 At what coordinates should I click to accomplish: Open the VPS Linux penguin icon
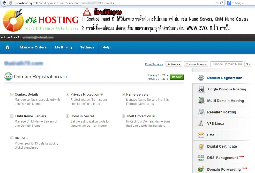[201, 124]
